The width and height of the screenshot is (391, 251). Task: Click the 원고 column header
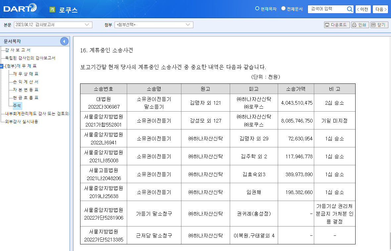point(206,89)
